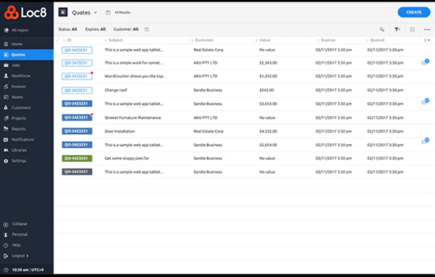The image size is (435, 277).
Task: Expand the Logout arrow menu
Action: tap(27, 256)
